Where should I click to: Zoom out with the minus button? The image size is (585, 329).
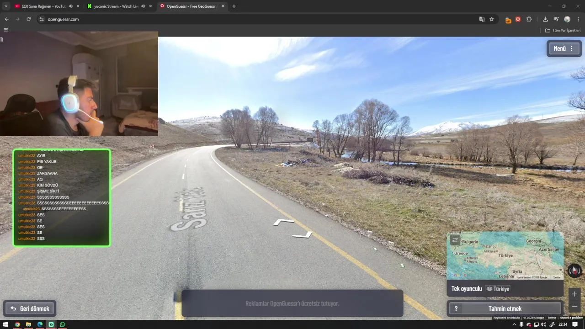coord(574,306)
